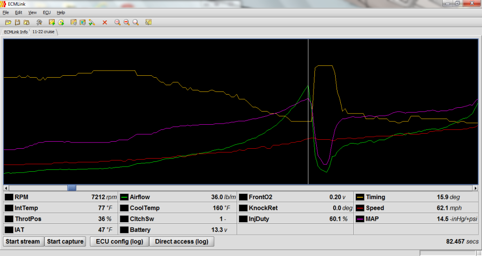Click the magenta MAP color swatch

[x=360, y=219]
